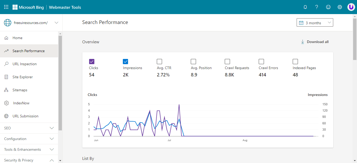
Task: Expand the SEO section
Action: click(29, 128)
